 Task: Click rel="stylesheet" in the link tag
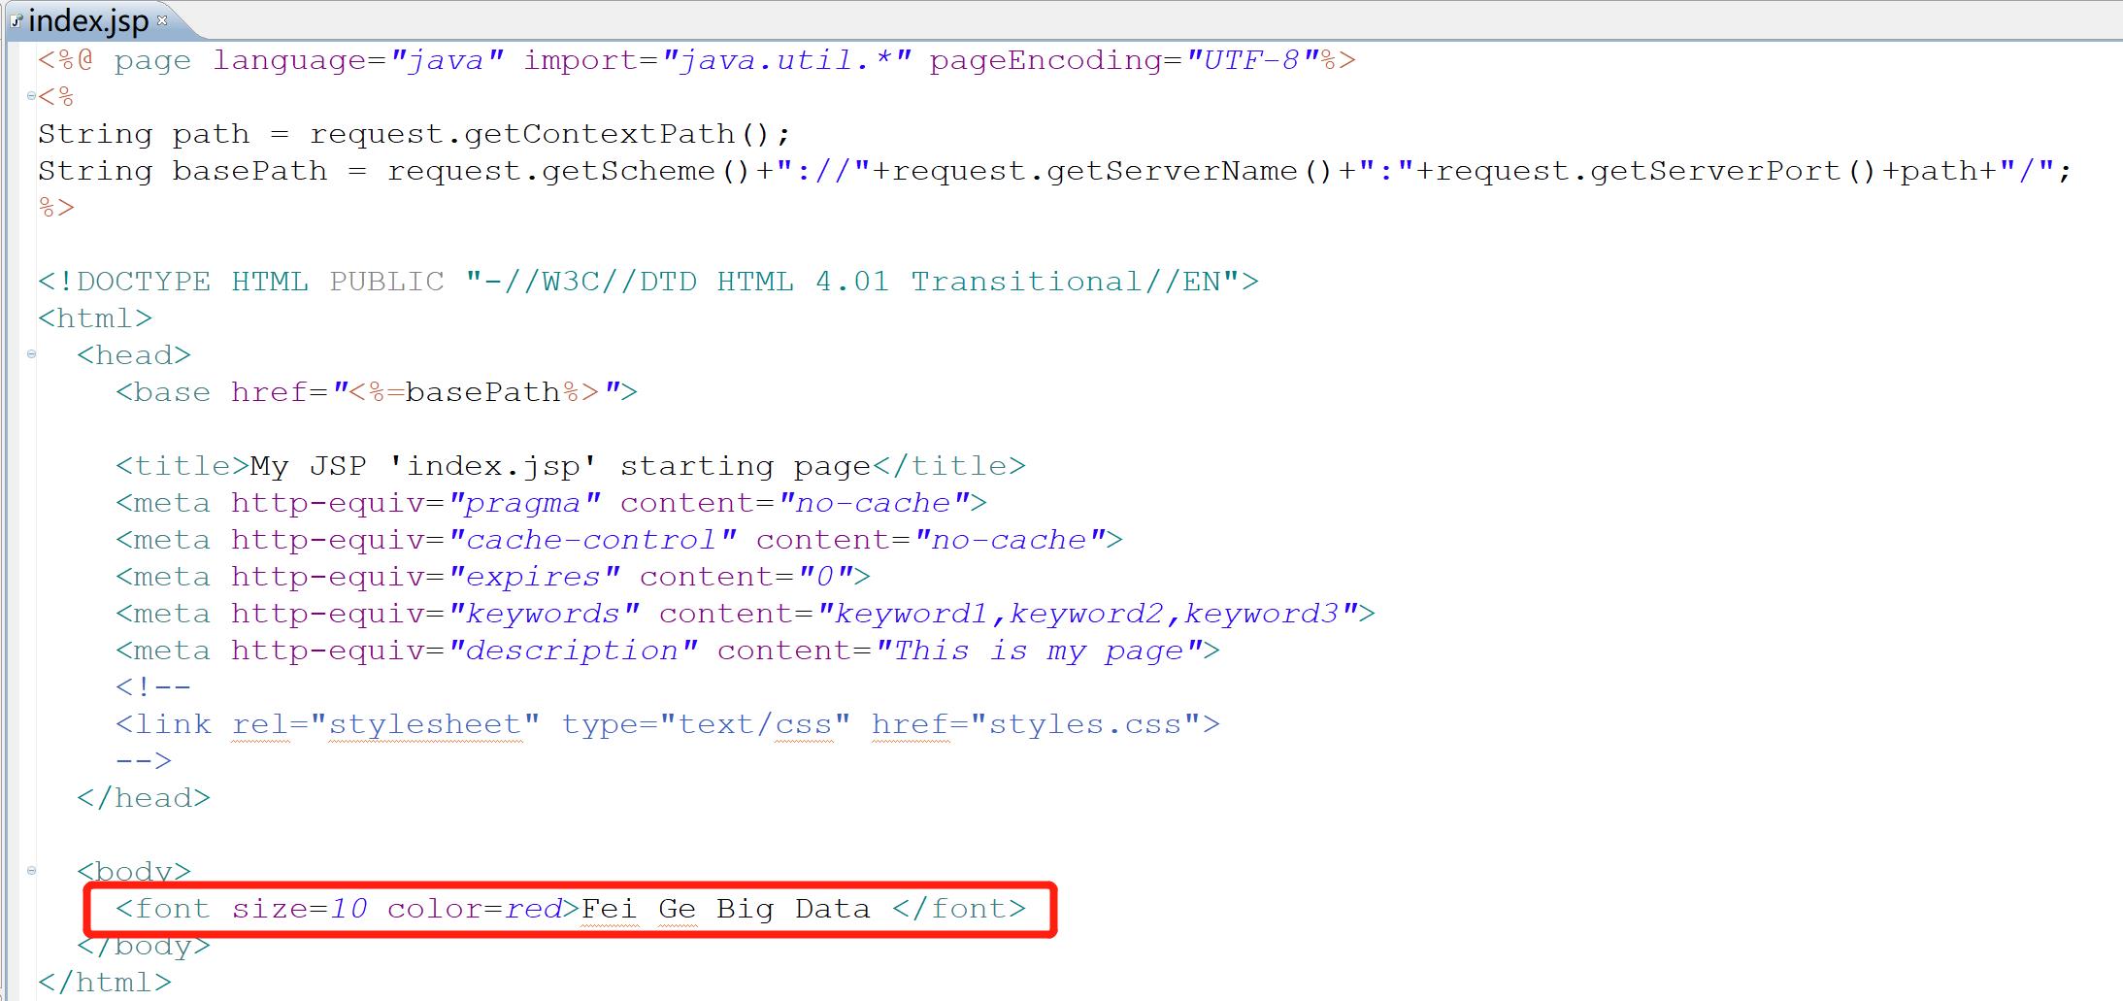click(x=386, y=724)
